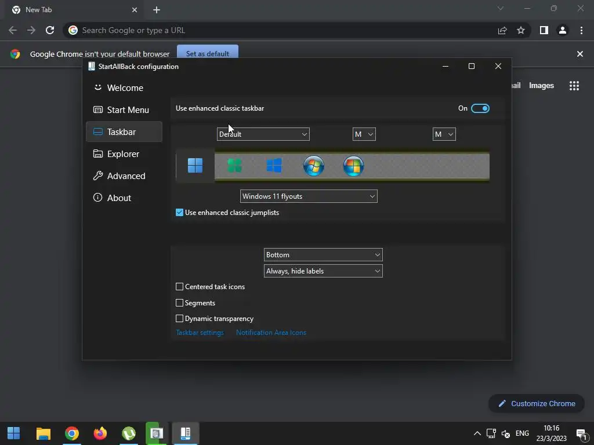Open File Explorer from taskbar
594x445 pixels.
pyautogui.click(x=43, y=433)
